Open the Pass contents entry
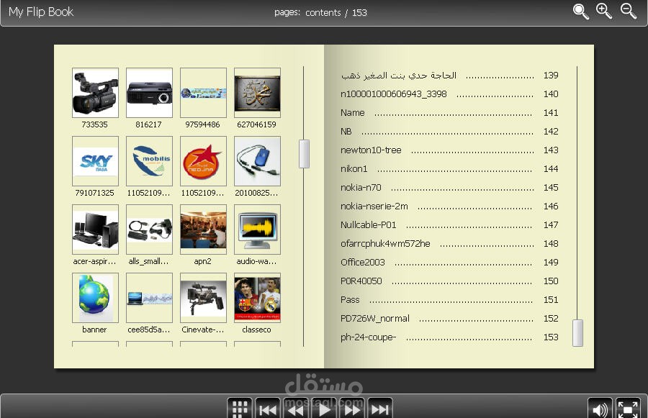This screenshot has height=418, width=648. click(449, 299)
